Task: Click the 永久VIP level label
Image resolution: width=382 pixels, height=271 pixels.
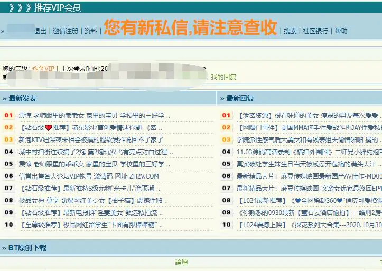Action: [x=43, y=68]
